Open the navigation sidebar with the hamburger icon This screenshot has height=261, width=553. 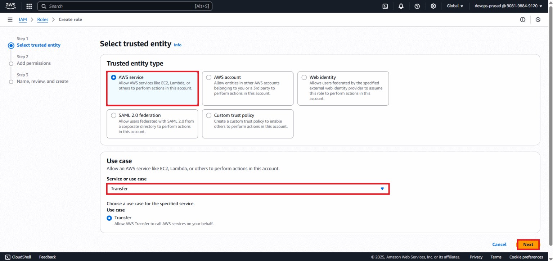[10, 19]
